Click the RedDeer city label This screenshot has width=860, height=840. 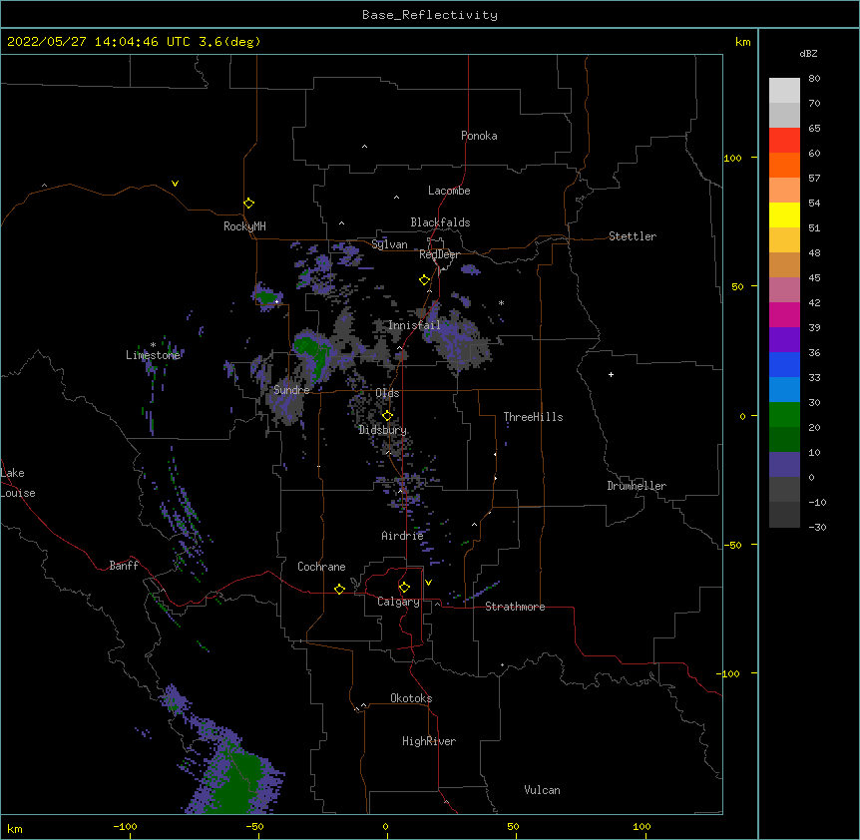[x=439, y=254]
